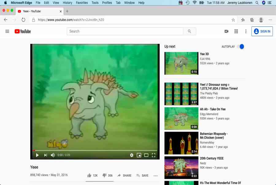Share the Yeee video
Image resolution: width=276 pixels, height=185 pixels.
click(124, 175)
